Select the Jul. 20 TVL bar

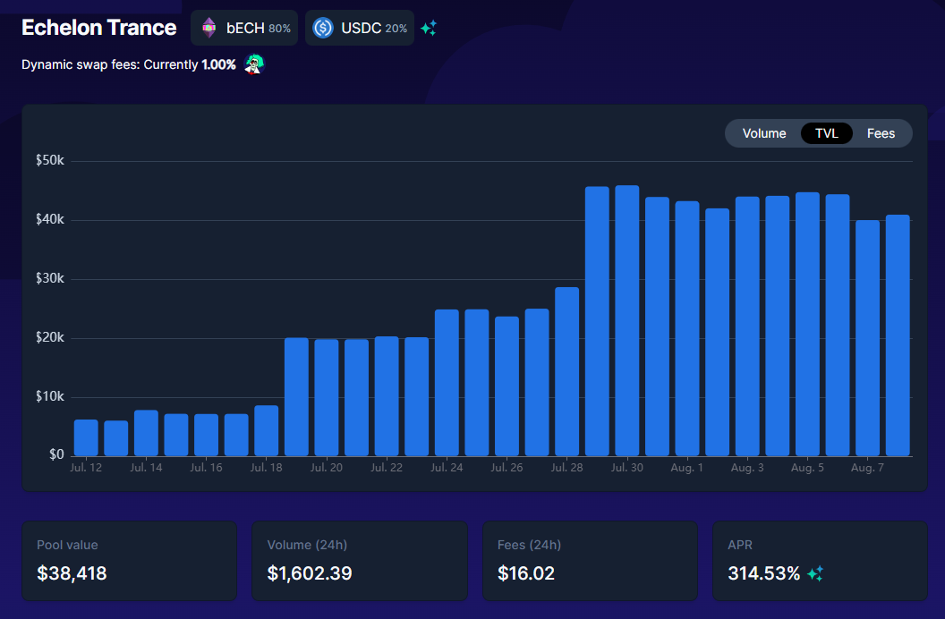(x=327, y=397)
